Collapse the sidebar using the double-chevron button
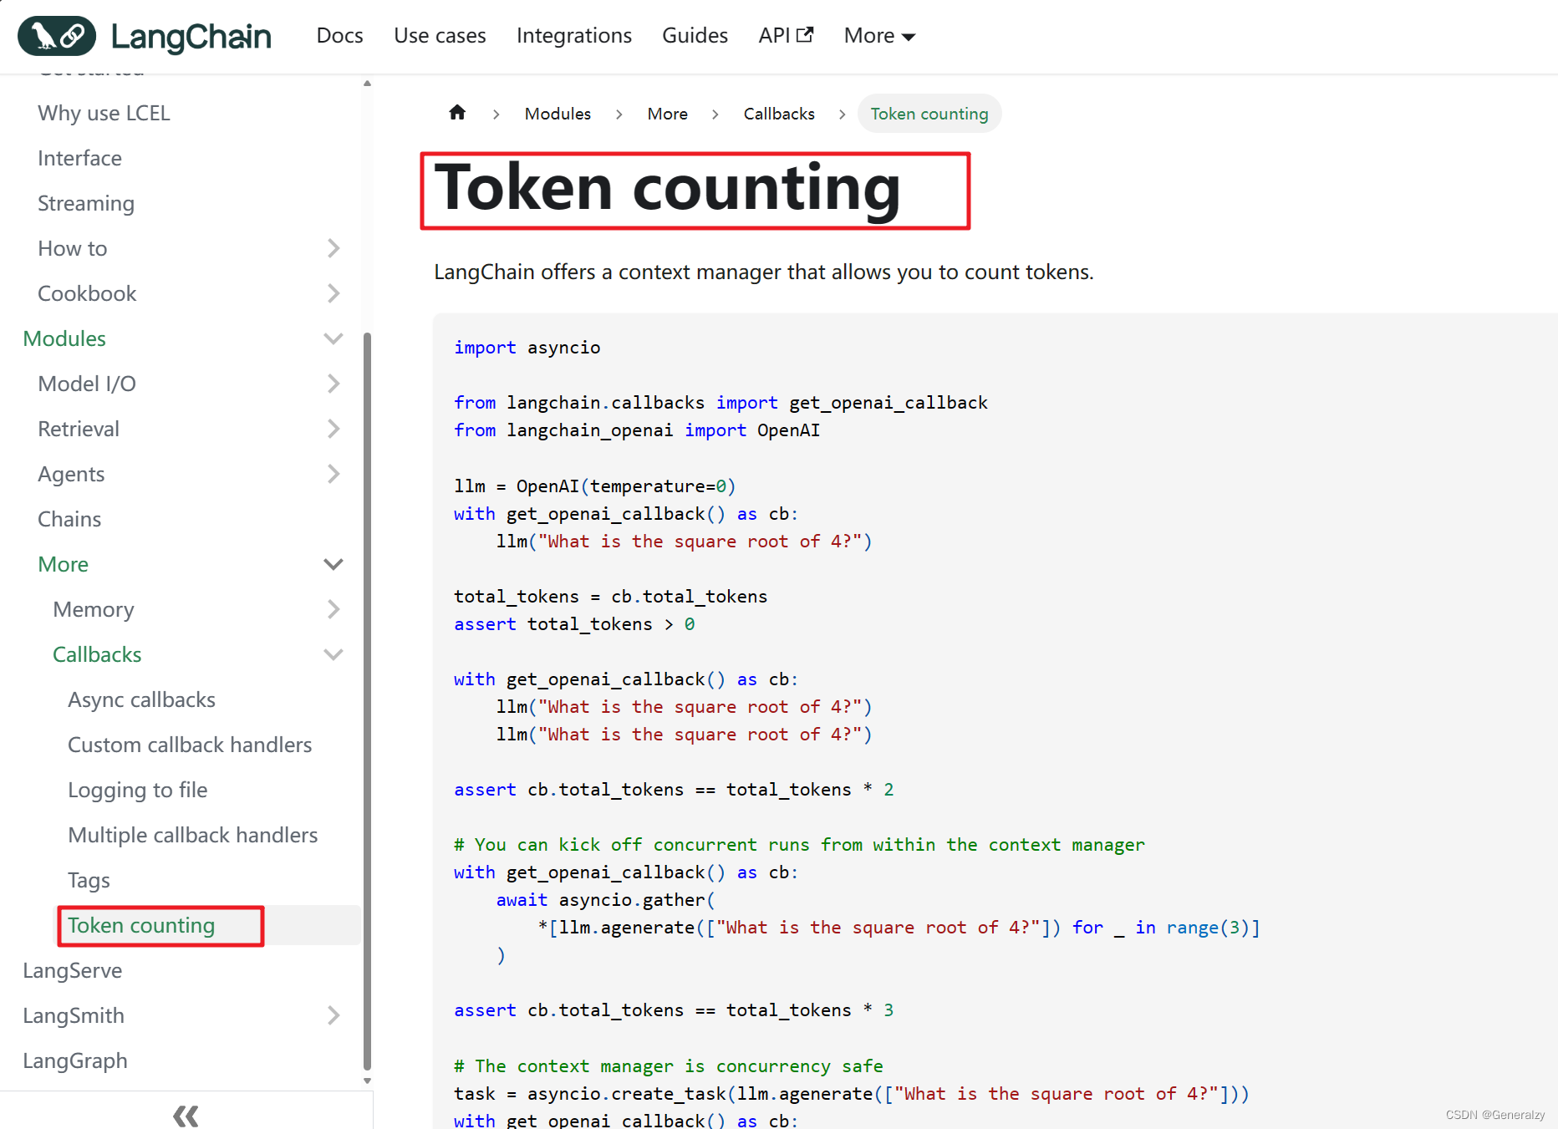Screen dimensions: 1558x1129 (x=185, y=1115)
